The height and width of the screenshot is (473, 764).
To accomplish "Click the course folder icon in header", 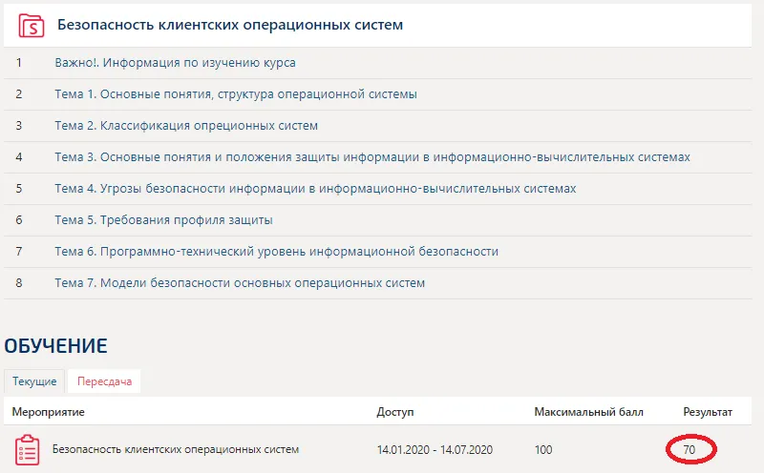I will 32,25.
